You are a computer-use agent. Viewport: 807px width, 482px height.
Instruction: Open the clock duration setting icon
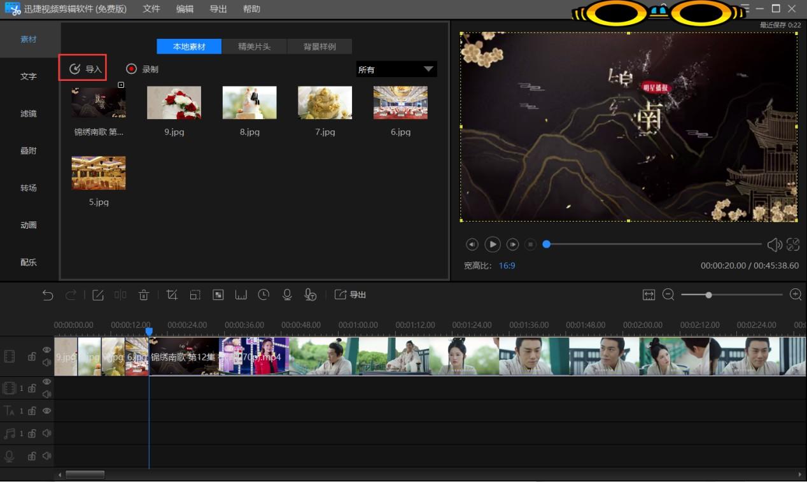263,294
